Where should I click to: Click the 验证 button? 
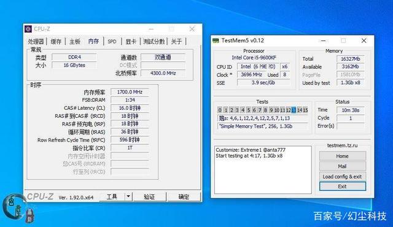tap(149, 197)
